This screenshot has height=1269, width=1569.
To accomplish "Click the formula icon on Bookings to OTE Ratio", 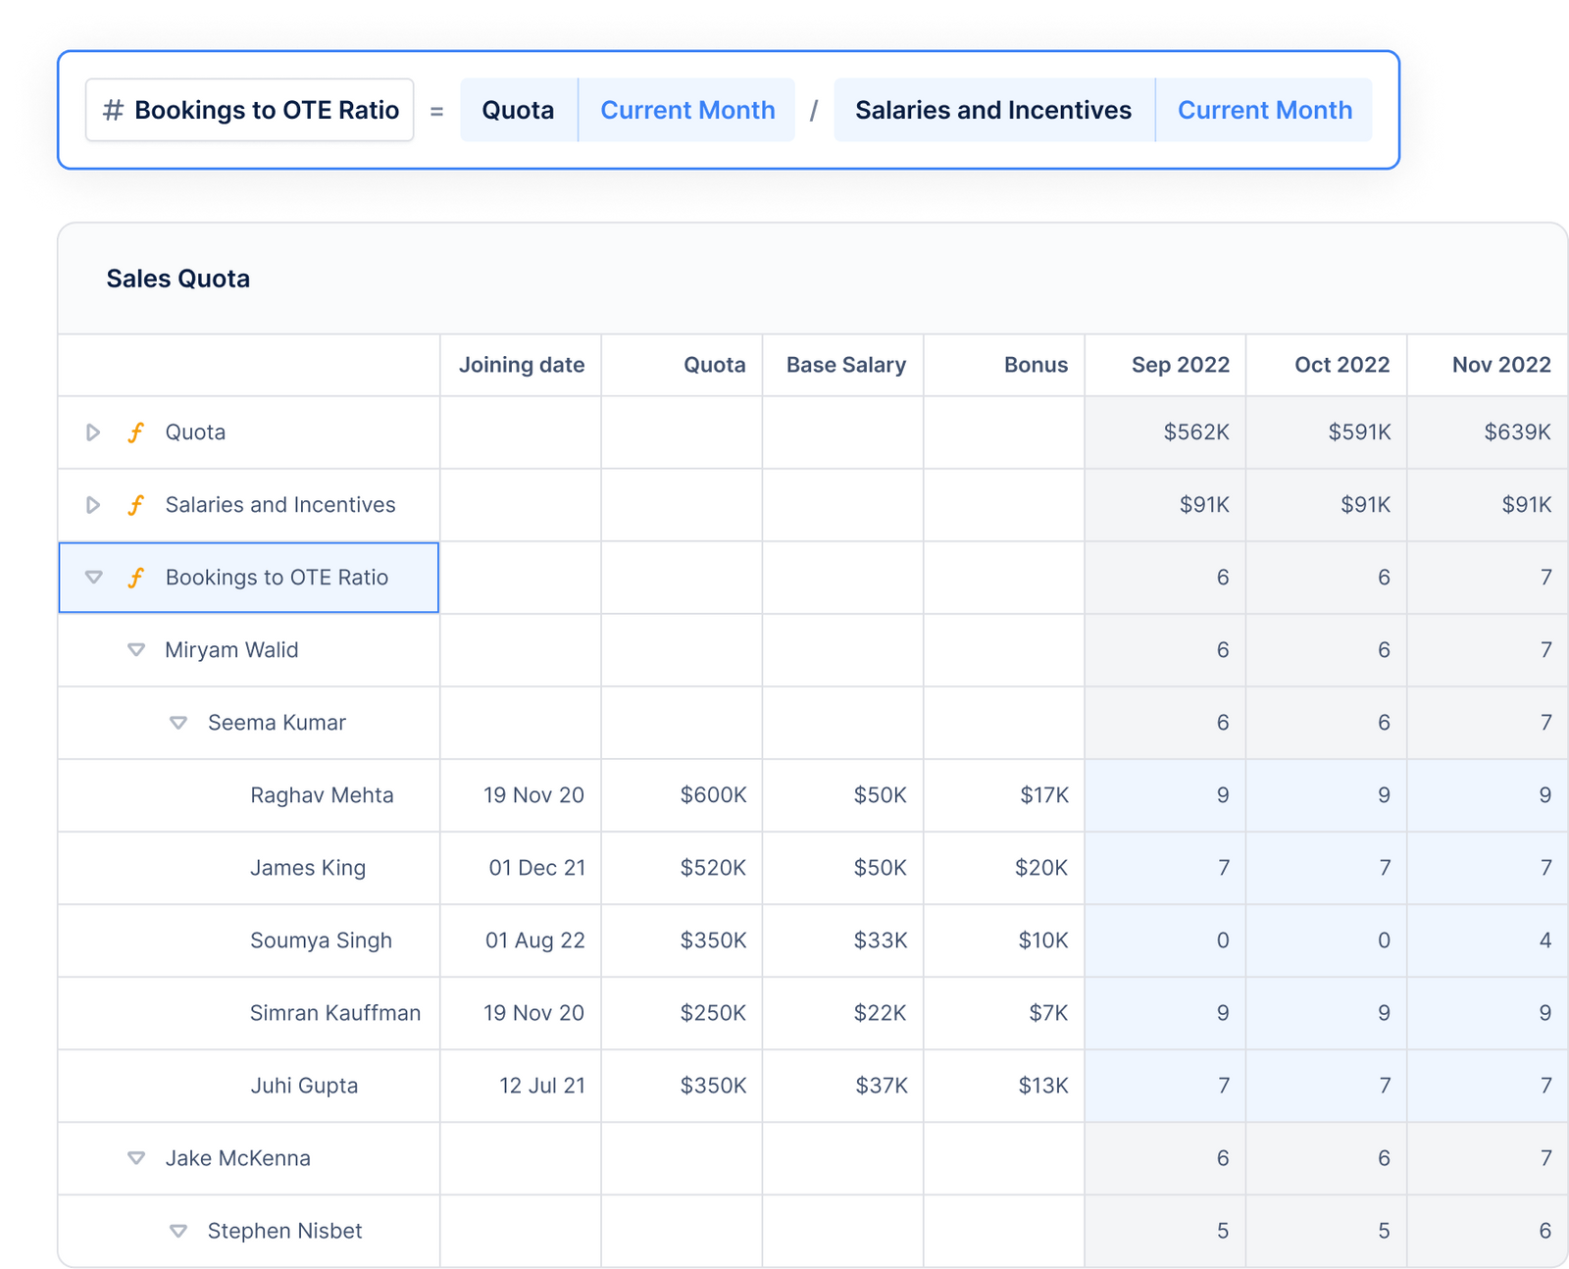I will pyautogui.click(x=136, y=578).
